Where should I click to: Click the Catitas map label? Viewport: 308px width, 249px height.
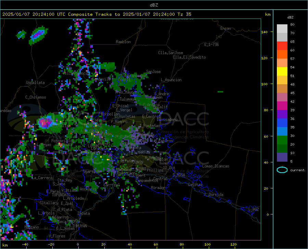coord(195,185)
